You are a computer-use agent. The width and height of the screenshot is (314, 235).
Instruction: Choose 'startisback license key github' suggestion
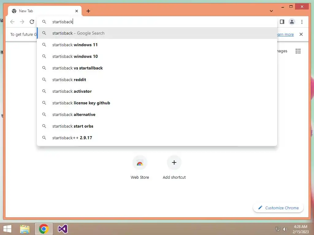pyautogui.click(x=157, y=103)
